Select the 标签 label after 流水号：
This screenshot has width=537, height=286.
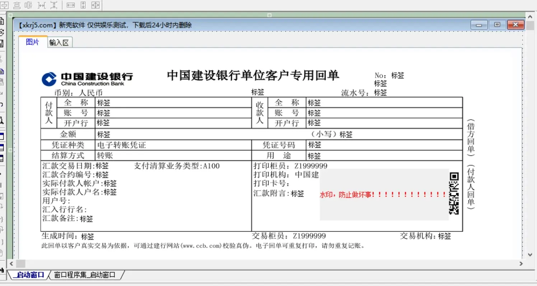380,92
